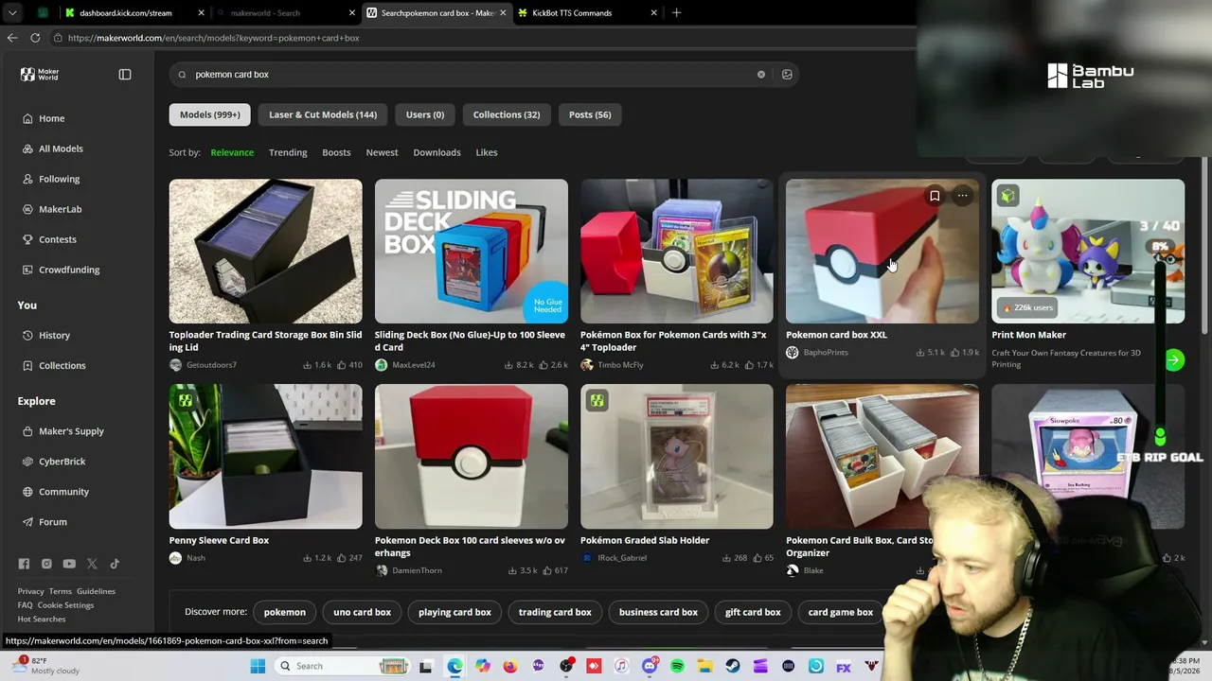Open MakerWorld's YouTube icon
The image size is (1212, 681).
click(69, 564)
